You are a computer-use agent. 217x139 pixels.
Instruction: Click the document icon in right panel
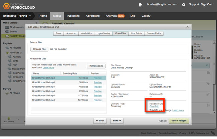click(208, 73)
